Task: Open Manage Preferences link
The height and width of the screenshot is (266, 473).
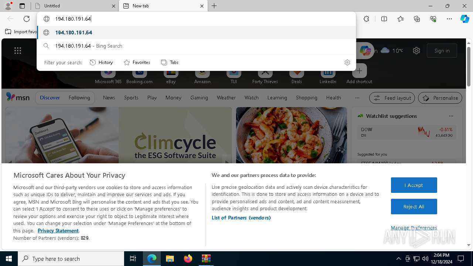Action: [414, 228]
